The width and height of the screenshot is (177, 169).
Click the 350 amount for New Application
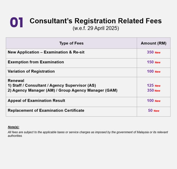tap(150, 52)
